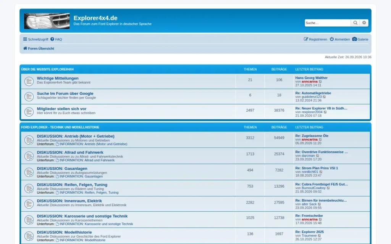This screenshot has width=391, height=244.
Task: Open Wichtige Mitteilungen forum
Action: pos(58,78)
